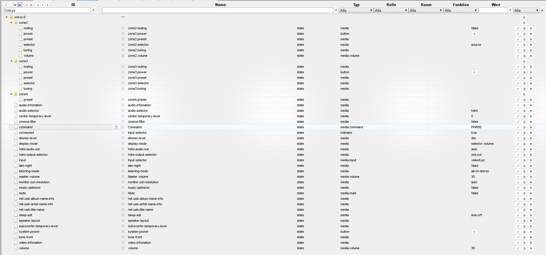Open the gear settings for mute row
Image resolution: width=546 pixels, height=255 pixels.
point(531,193)
